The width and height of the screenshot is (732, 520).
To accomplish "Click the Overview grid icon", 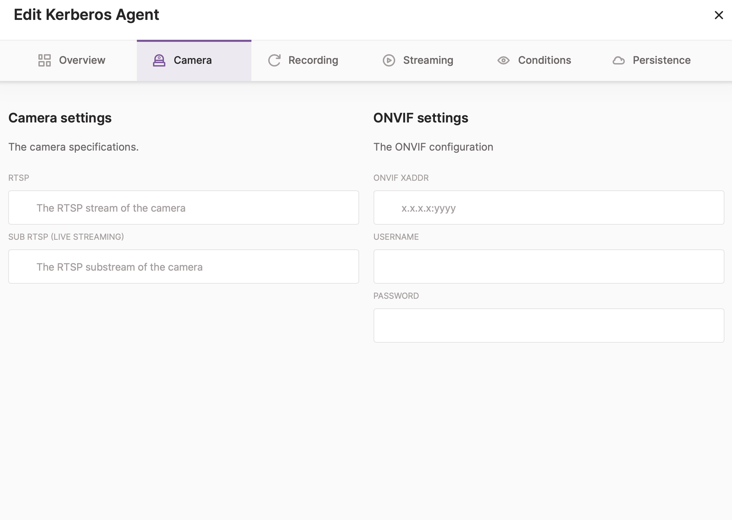I will pyautogui.click(x=44, y=60).
